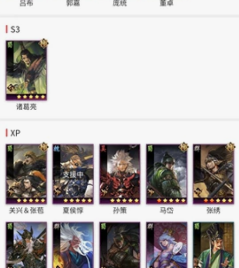Click the gold badge on 张绣 card
239x268 pixels.
click(x=230, y=147)
